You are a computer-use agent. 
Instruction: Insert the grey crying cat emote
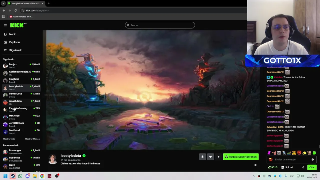pyautogui.click(x=279, y=153)
